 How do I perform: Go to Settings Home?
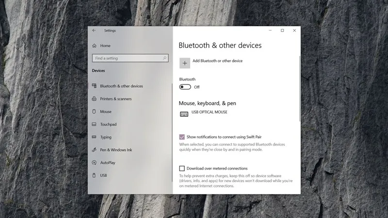tap(105, 46)
